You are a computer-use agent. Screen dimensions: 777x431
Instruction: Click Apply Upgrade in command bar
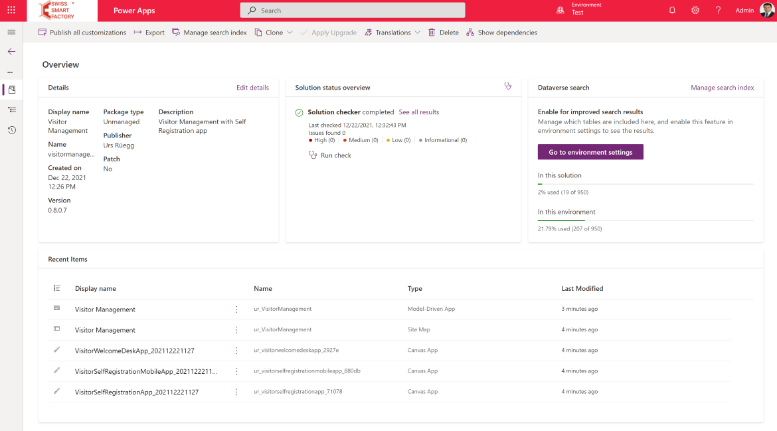pyautogui.click(x=329, y=32)
